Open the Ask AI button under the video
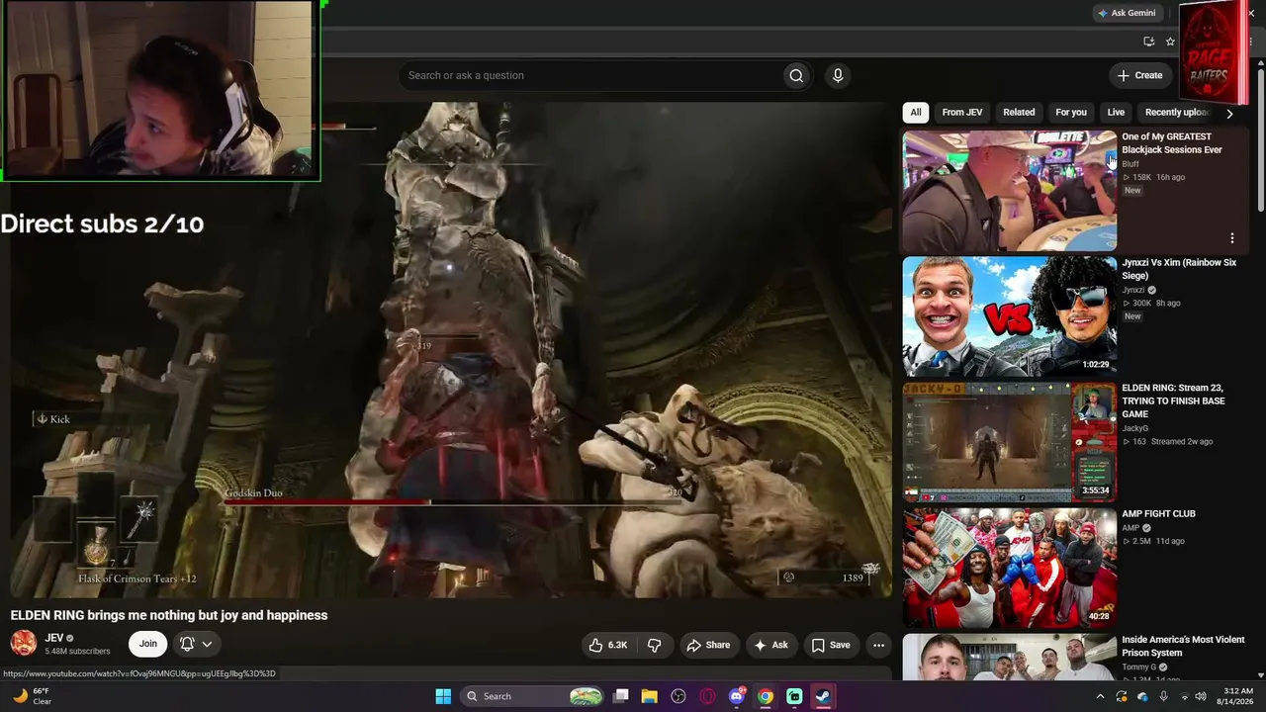This screenshot has width=1266, height=712. 771,645
